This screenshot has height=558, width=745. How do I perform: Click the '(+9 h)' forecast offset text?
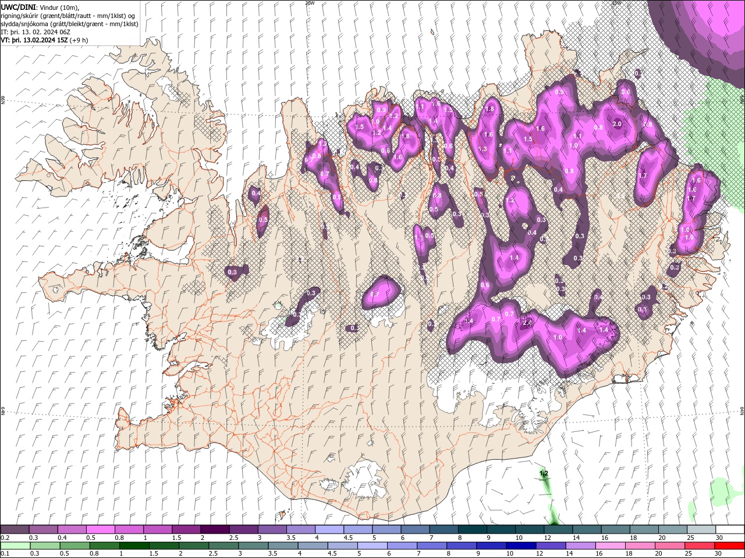(79, 40)
